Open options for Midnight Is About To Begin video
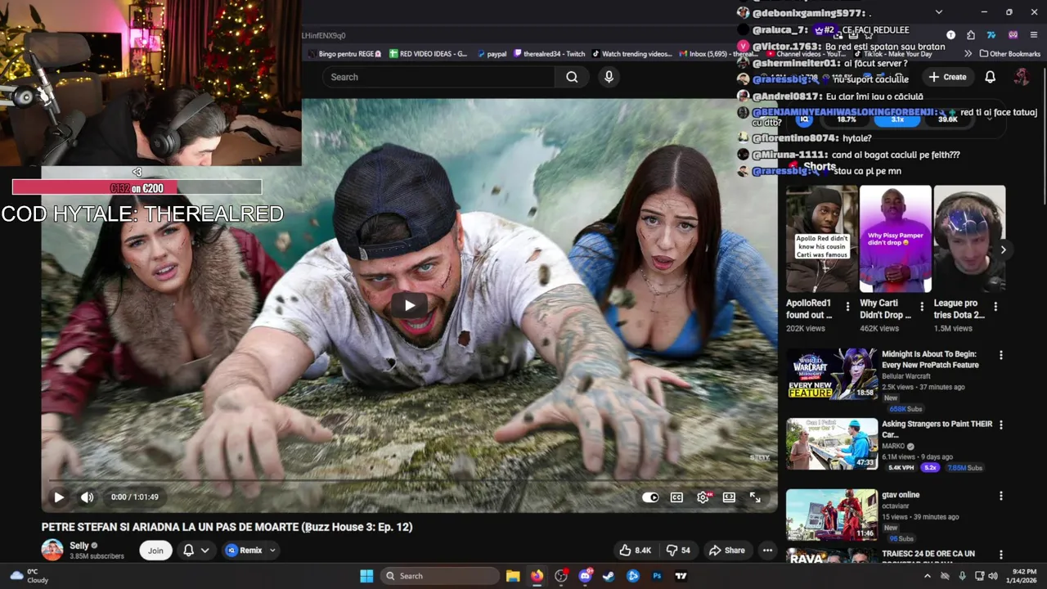Image resolution: width=1047 pixels, height=589 pixels. click(1000, 355)
